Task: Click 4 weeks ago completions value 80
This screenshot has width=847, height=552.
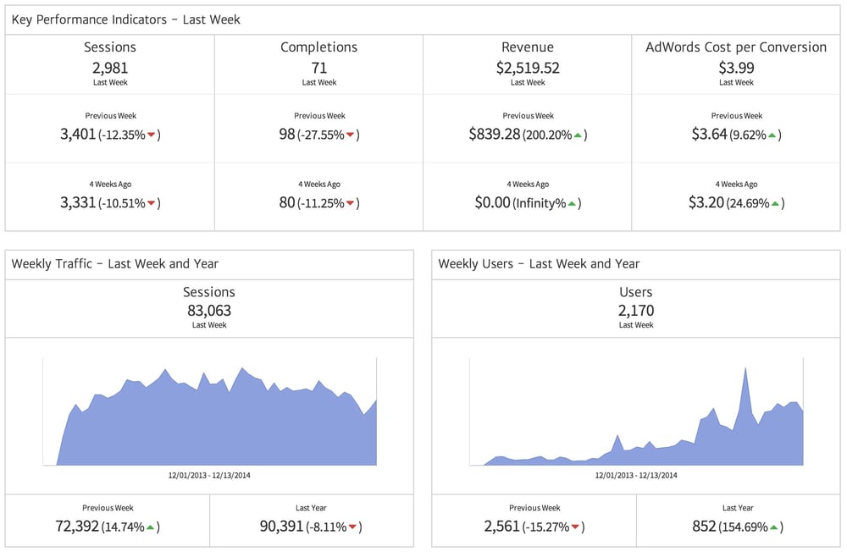Action: click(x=287, y=202)
